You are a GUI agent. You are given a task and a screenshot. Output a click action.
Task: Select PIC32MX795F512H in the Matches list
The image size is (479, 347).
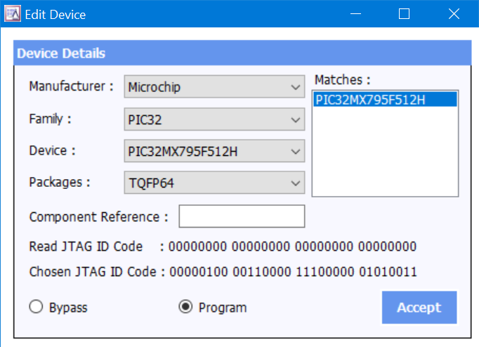371,100
